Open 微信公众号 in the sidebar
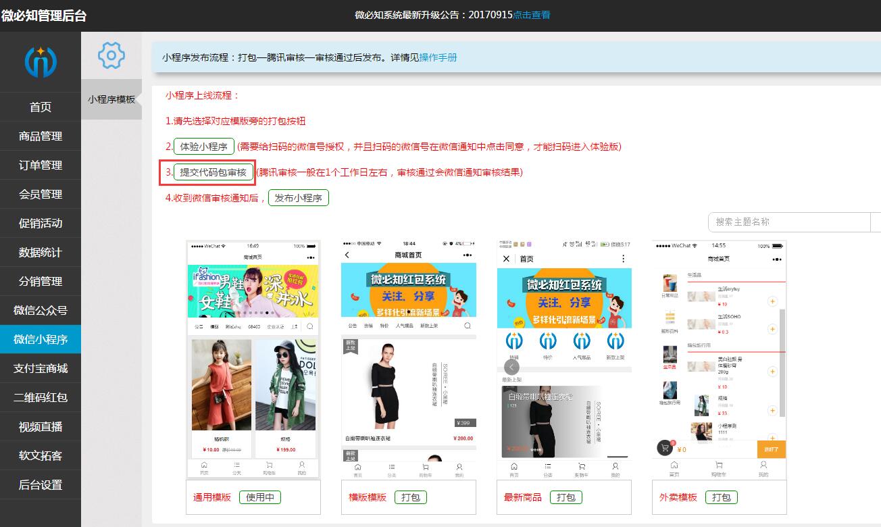The width and height of the screenshot is (881, 527). (x=41, y=310)
